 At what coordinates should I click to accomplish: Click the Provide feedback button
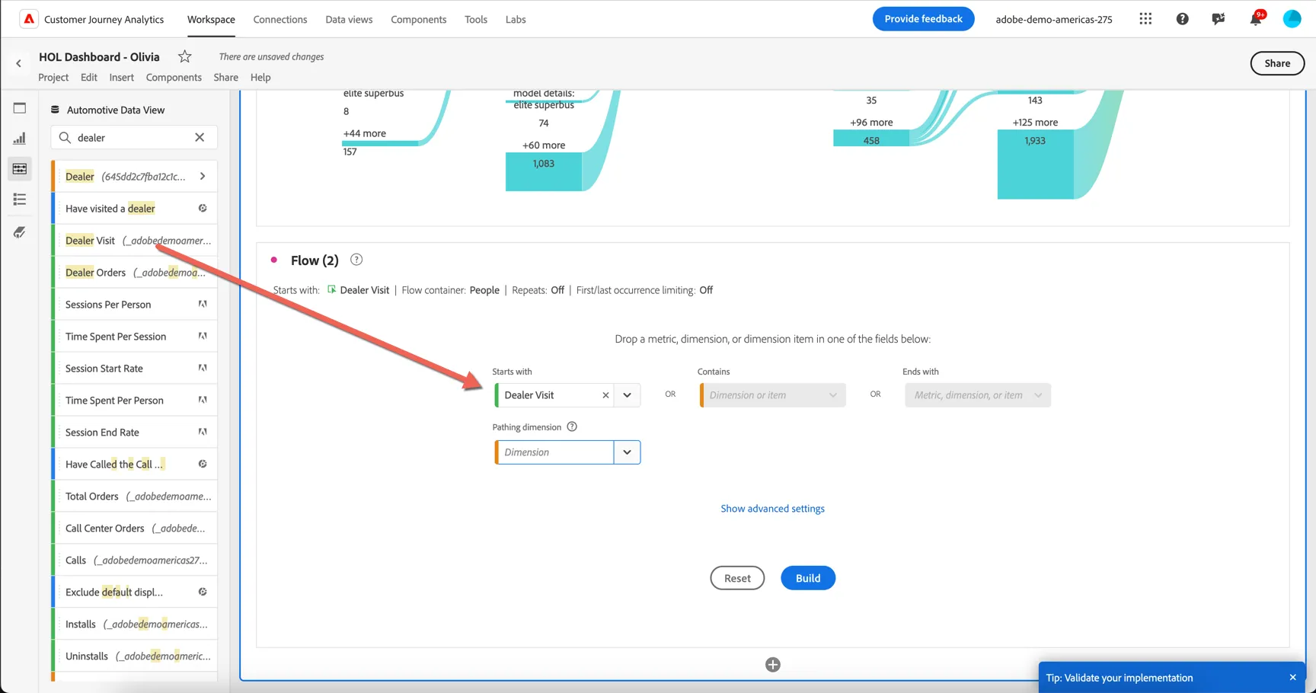[923, 19]
